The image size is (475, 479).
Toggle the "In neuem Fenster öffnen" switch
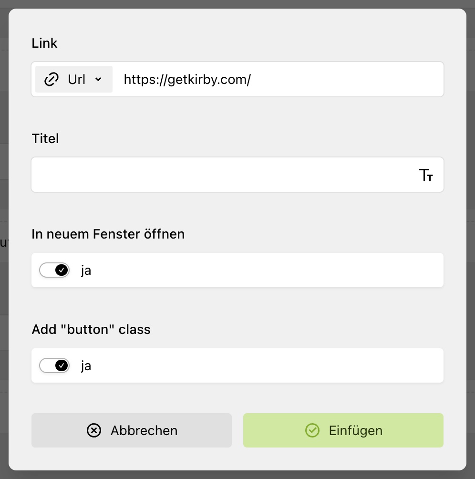[x=54, y=270]
